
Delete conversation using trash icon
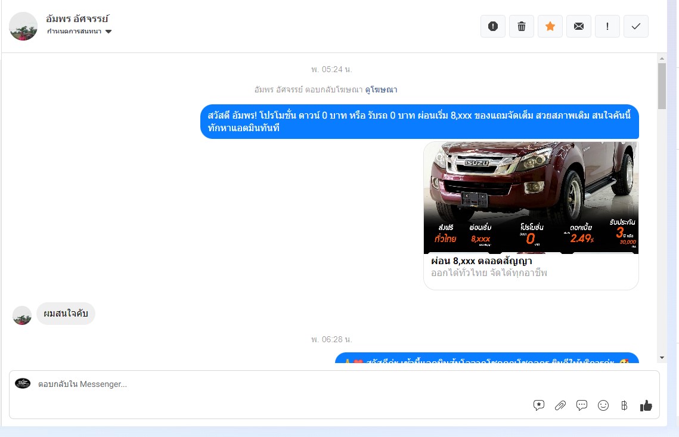coord(522,26)
